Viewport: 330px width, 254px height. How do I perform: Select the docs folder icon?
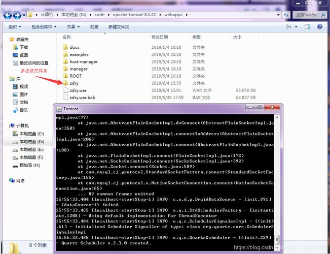66,47
